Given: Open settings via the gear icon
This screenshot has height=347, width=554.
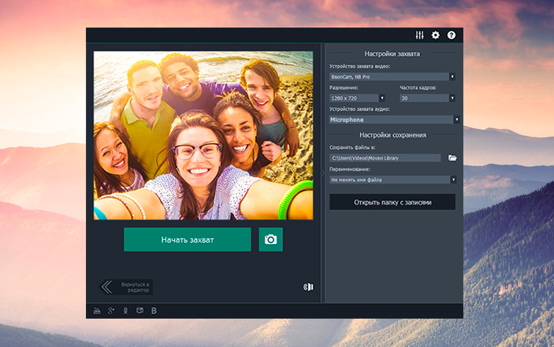Looking at the screenshot, I should pyautogui.click(x=436, y=35).
